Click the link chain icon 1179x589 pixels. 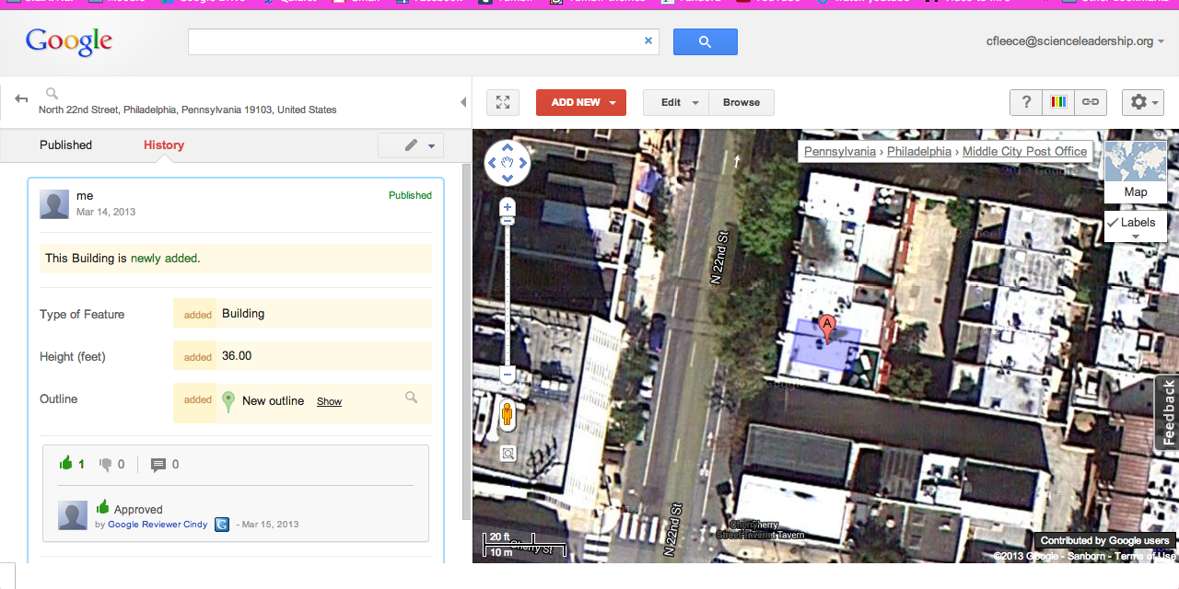pyautogui.click(x=1090, y=102)
